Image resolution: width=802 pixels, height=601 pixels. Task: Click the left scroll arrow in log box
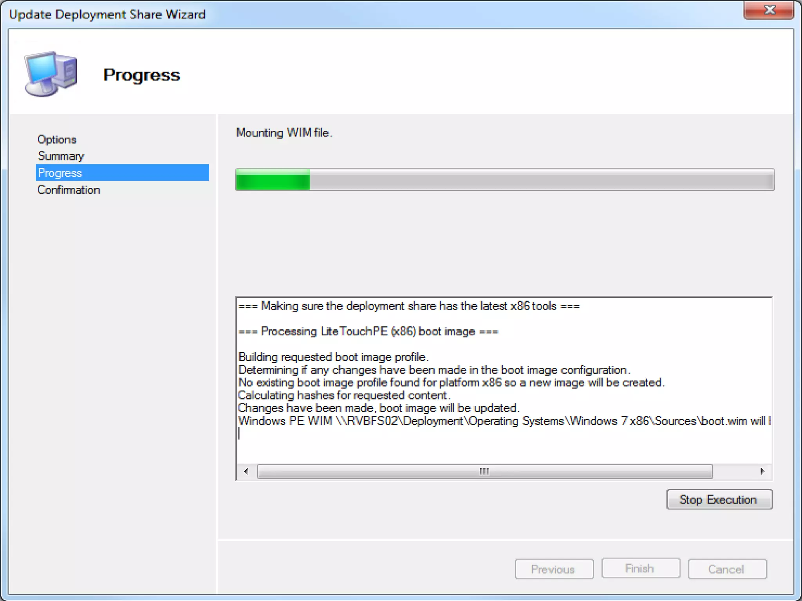[246, 471]
